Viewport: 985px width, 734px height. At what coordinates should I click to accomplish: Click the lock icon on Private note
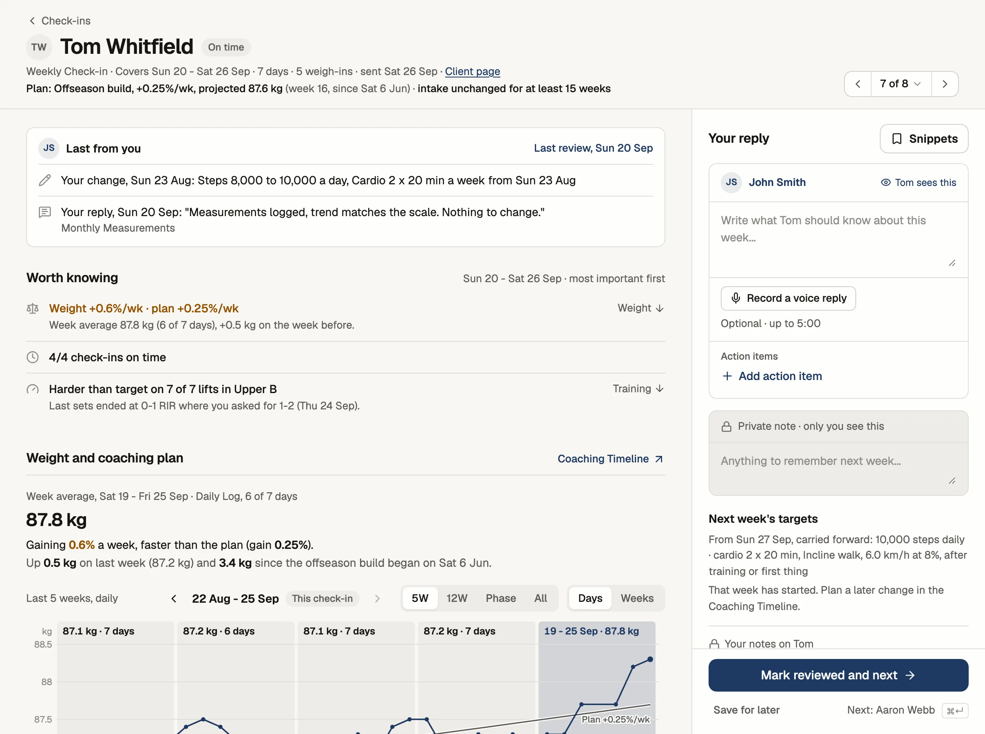pyautogui.click(x=726, y=427)
